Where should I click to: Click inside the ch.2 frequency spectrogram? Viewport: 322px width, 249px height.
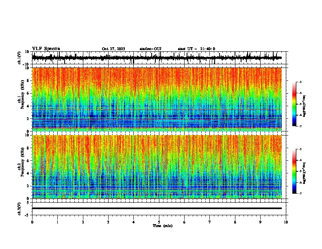coord(157,167)
